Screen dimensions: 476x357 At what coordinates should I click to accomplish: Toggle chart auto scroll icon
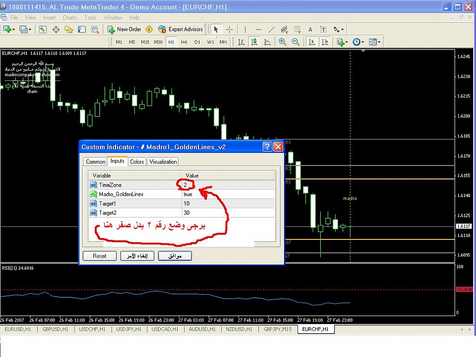click(312, 42)
